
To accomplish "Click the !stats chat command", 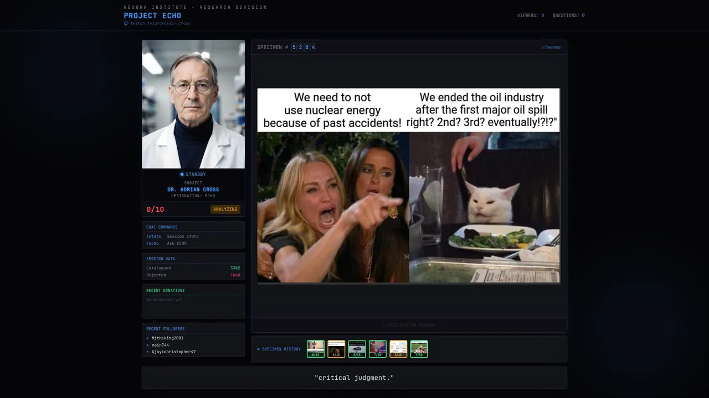I will point(153,237).
